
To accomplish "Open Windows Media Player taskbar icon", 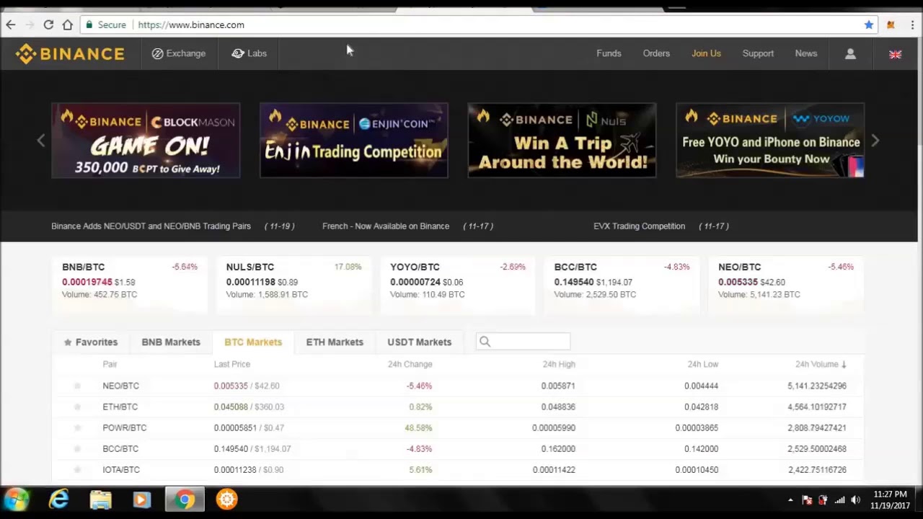I will [x=142, y=500].
